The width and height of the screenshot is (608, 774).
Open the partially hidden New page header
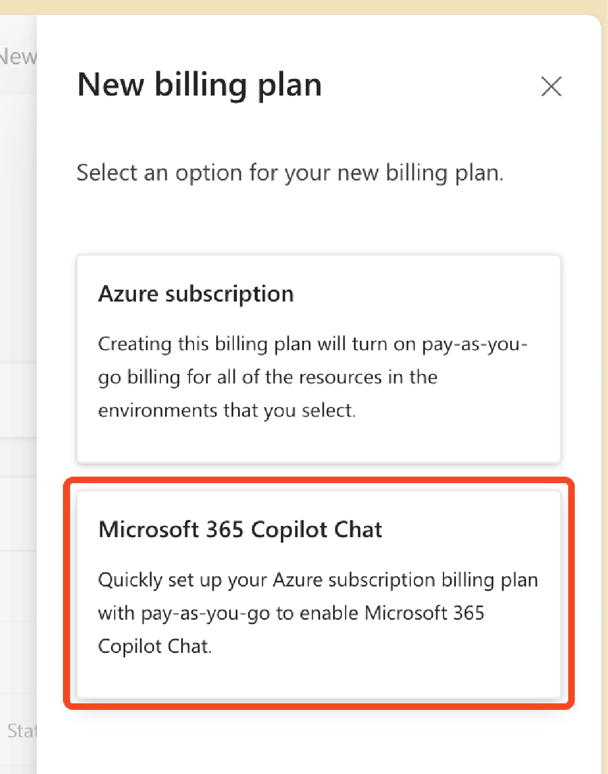tap(18, 56)
